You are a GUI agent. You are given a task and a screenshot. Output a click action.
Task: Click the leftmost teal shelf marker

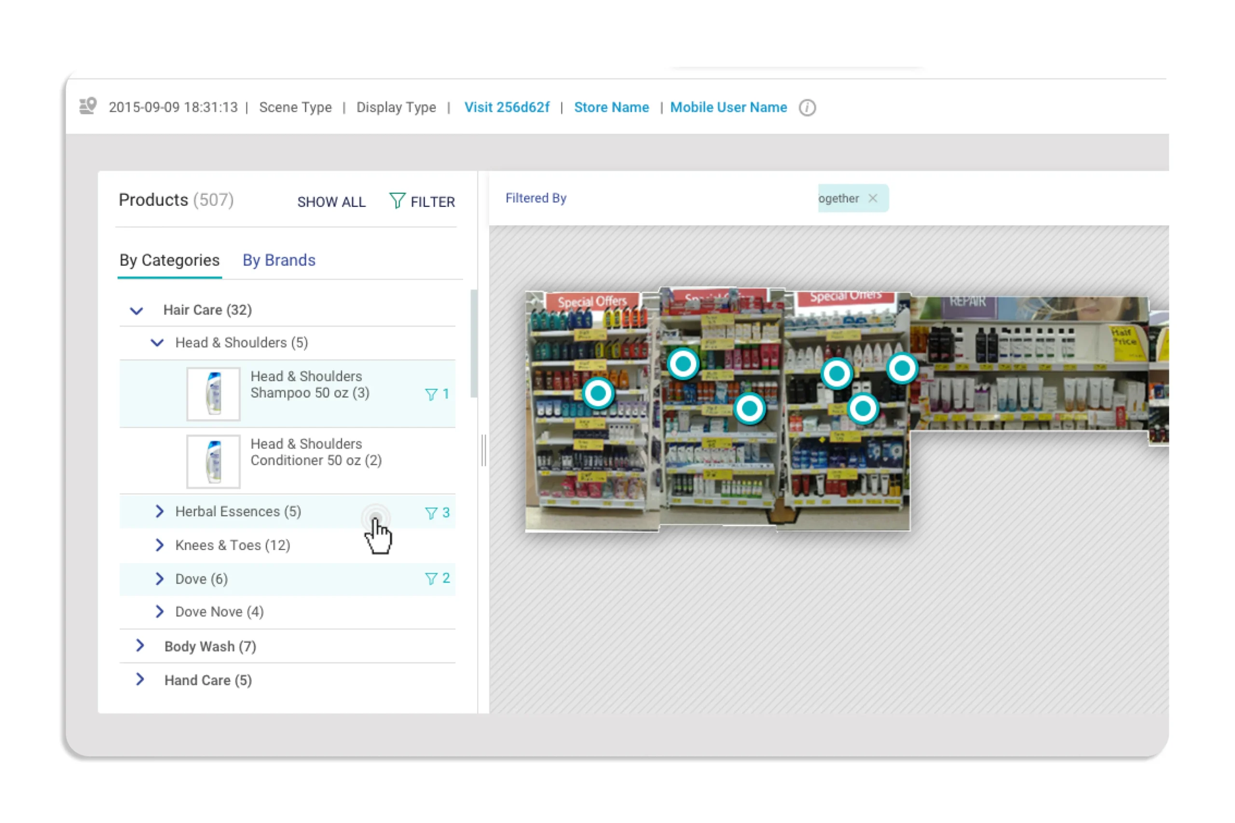(x=598, y=392)
